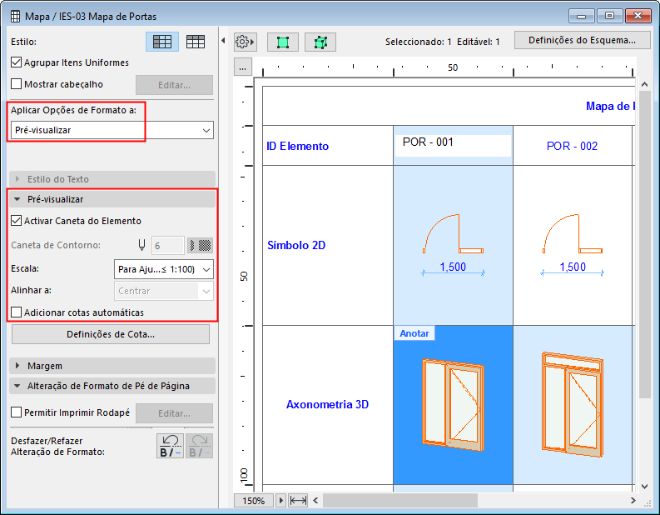This screenshot has height=515, width=660.
Task: Click the fit width zoom icon
Action: coord(299,501)
